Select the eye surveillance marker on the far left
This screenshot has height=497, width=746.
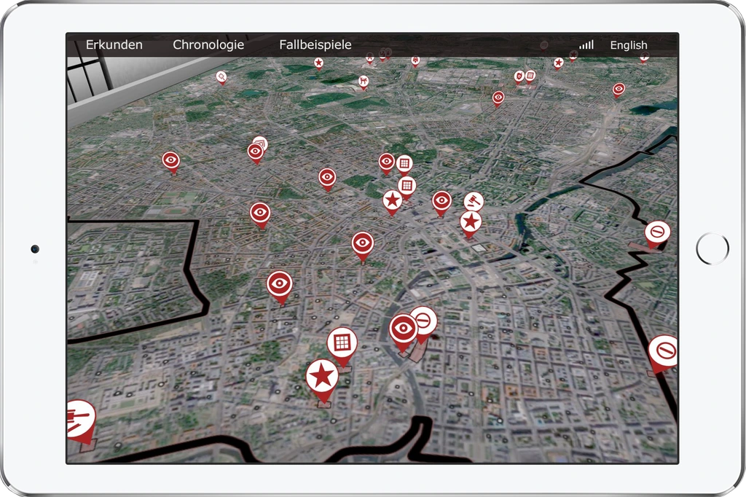tap(171, 161)
